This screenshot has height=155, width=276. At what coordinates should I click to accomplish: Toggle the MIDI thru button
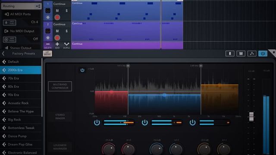[x=9, y=22]
